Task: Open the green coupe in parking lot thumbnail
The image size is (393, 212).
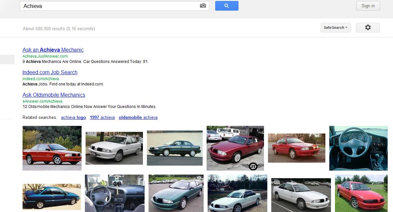Action: pyautogui.click(x=176, y=193)
